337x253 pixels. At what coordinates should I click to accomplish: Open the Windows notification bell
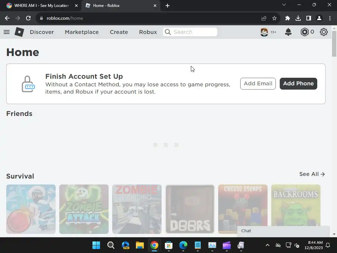[328, 245]
